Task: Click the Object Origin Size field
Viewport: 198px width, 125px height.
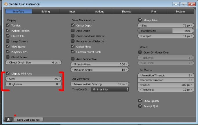Action: (33, 62)
